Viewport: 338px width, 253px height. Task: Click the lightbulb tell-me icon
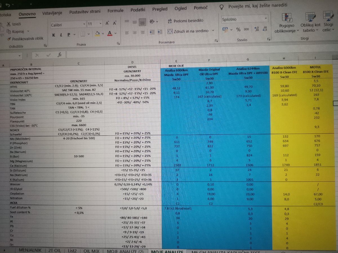222,6
